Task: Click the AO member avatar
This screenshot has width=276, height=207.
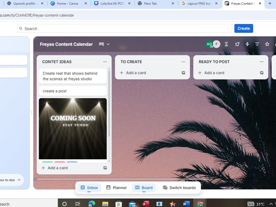Action: (x=209, y=44)
